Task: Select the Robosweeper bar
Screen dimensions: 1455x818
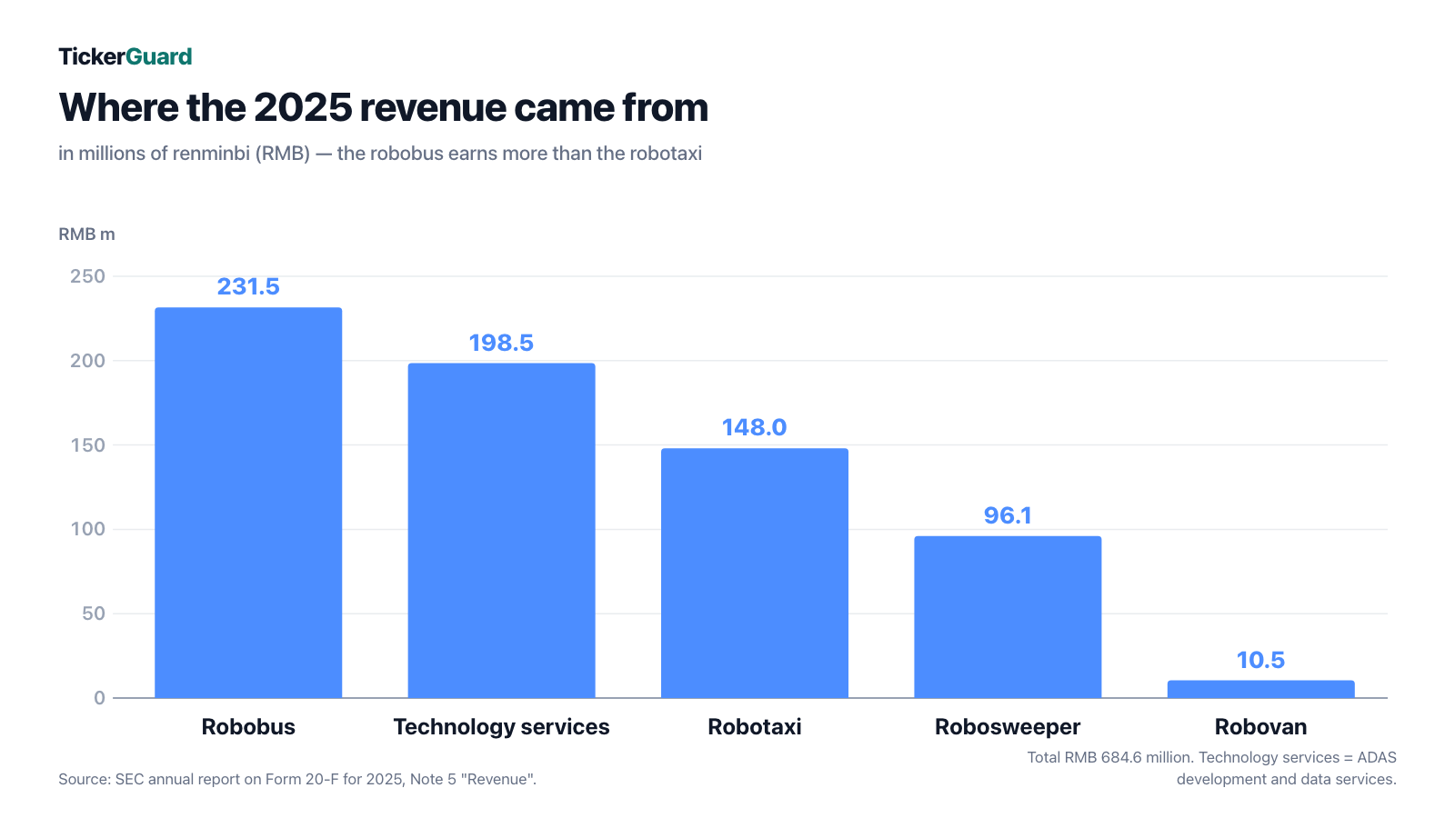Action: (x=1008, y=617)
